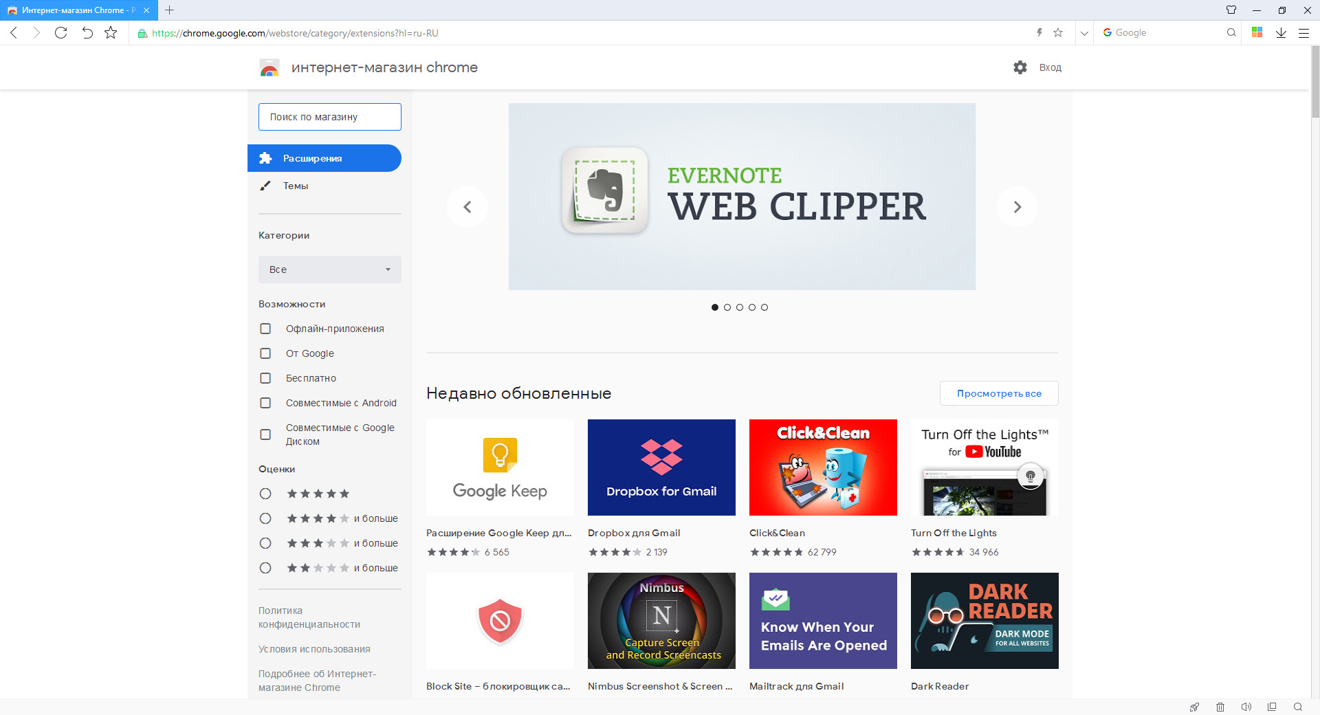
Task: Click the Просмотреть все button
Action: [x=999, y=393]
